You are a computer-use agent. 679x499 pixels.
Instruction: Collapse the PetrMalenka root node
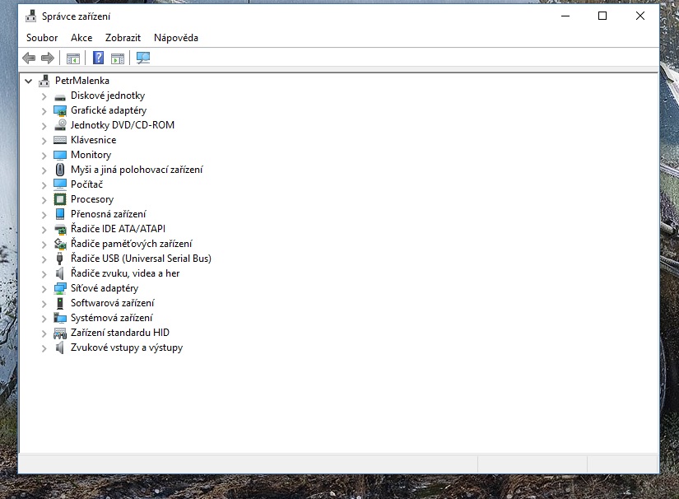coord(29,81)
